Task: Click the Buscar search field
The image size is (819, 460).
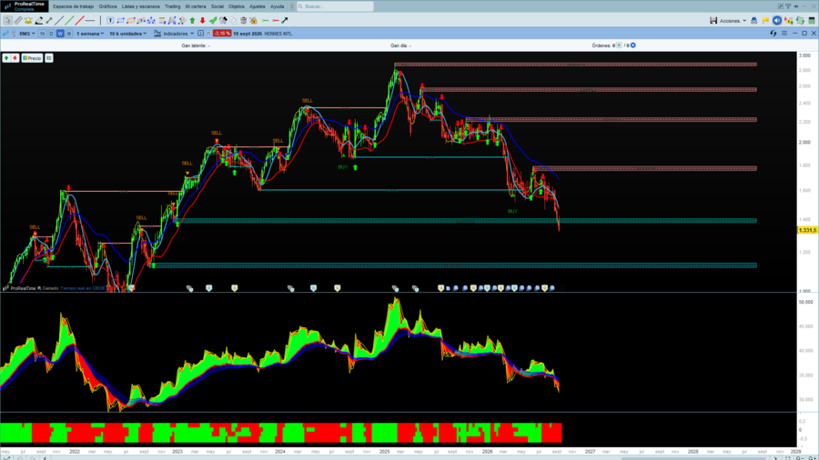Action: 335,6
